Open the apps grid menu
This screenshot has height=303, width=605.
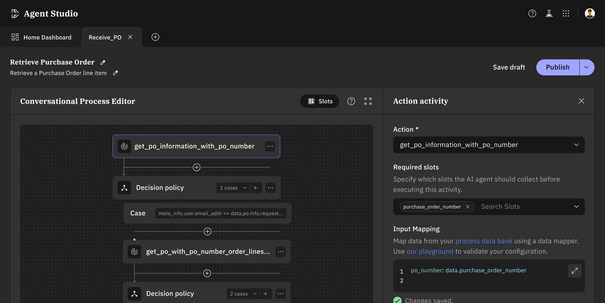[x=565, y=13]
